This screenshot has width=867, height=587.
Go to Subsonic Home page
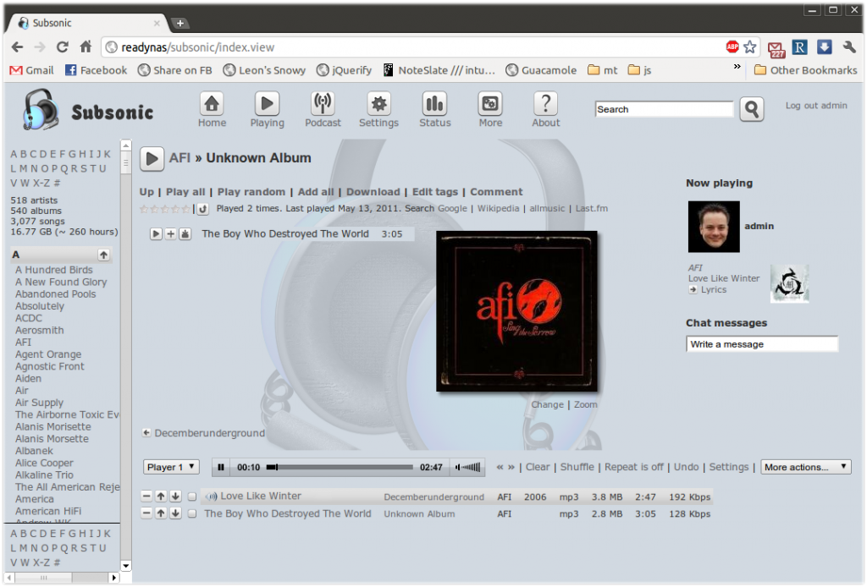pos(212,110)
